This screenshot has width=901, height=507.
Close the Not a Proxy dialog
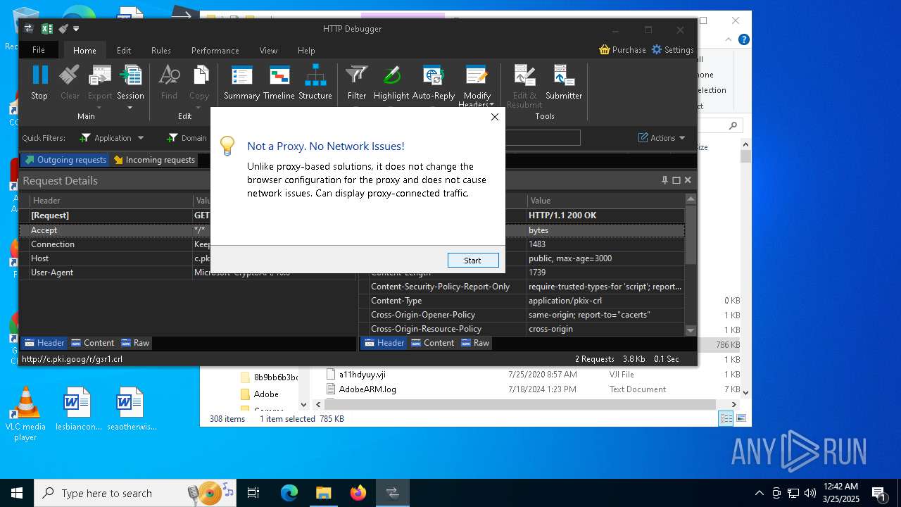(495, 117)
